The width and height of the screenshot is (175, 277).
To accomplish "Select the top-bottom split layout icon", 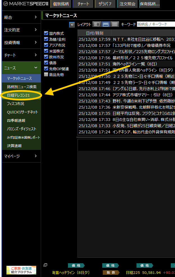I will (x=106, y=24).
